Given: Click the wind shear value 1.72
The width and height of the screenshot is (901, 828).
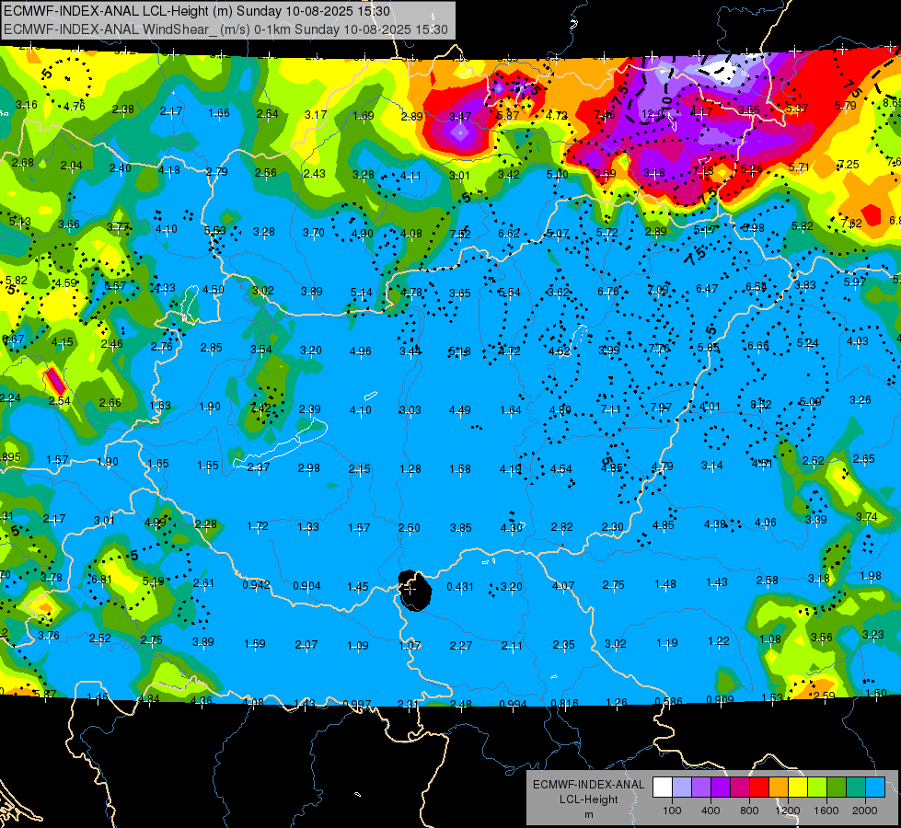Looking at the screenshot, I should pos(258,526).
